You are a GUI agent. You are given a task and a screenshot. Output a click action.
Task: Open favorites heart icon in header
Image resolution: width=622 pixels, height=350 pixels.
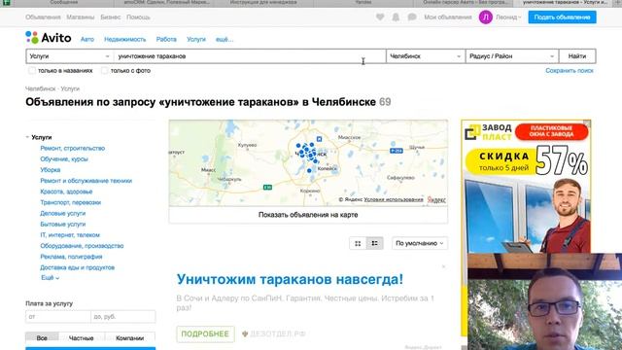380,17
